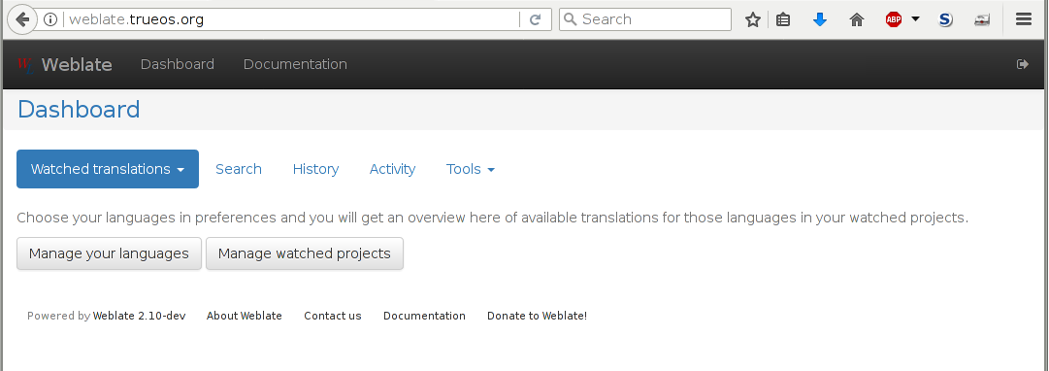Viewport: 1049px width, 371px height.
Task: Open the Weblate brand link
Action: pos(77,64)
